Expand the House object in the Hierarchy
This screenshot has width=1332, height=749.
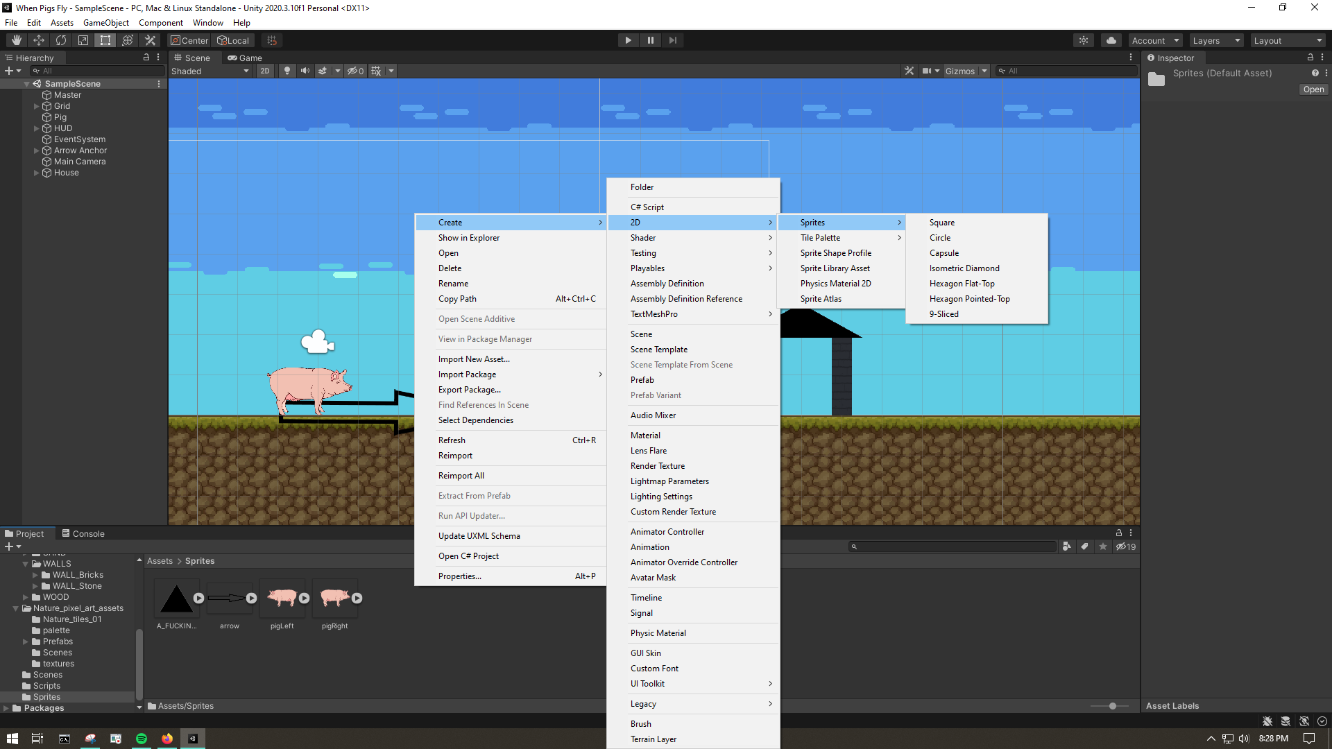35,173
